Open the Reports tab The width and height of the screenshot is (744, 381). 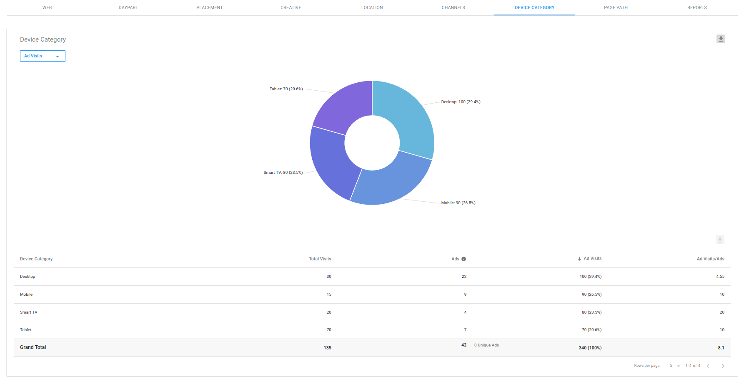(697, 8)
